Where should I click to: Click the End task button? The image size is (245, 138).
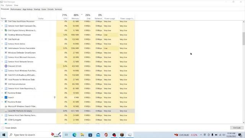[x=237, y=128]
